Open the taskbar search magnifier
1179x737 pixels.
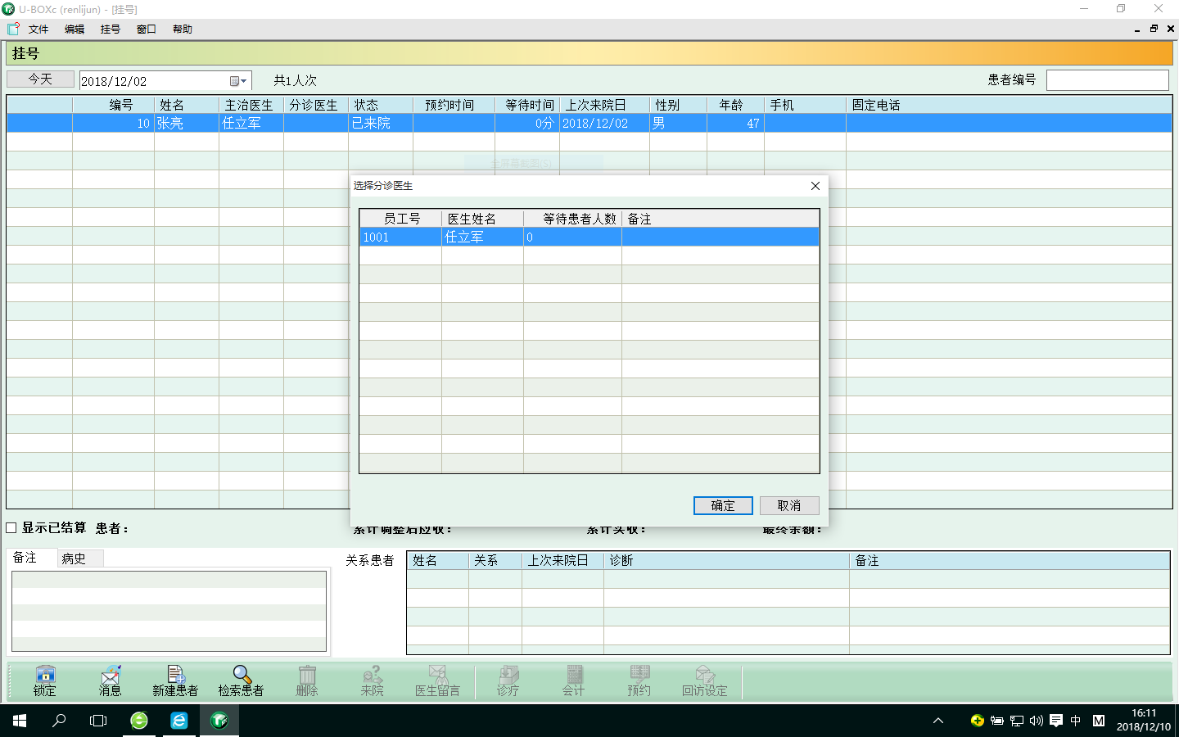click(x=59, y=721)
